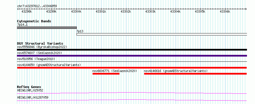Open nsv510956 (Teague2010) label
255x104 pixels.
point(36,59)
